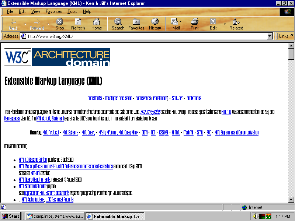
Task: Open the Bookmarks link
Action: point(194,98)
